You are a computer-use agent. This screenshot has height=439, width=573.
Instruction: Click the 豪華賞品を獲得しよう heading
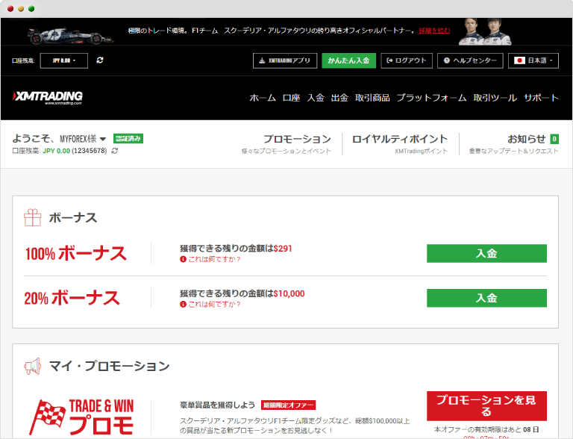click(x=217, y=405)
